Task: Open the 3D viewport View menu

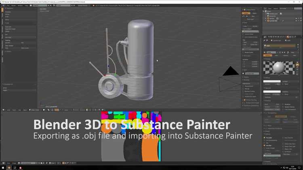Action: tap(8, 110)
